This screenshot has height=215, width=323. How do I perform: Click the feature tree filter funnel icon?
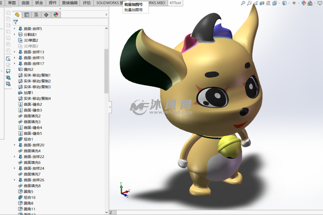pyautogui.click(x=16, y=22)
